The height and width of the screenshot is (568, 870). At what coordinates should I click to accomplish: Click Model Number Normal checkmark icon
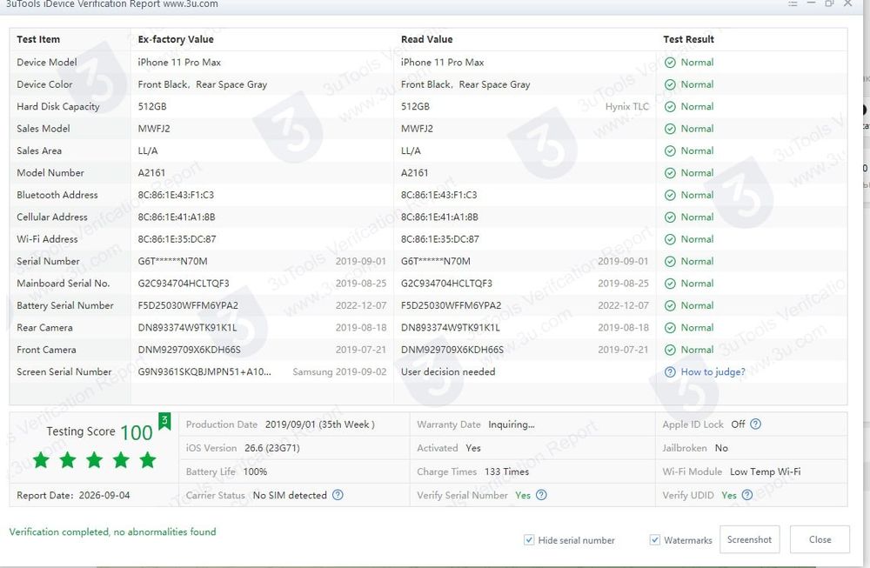(670, 173)
